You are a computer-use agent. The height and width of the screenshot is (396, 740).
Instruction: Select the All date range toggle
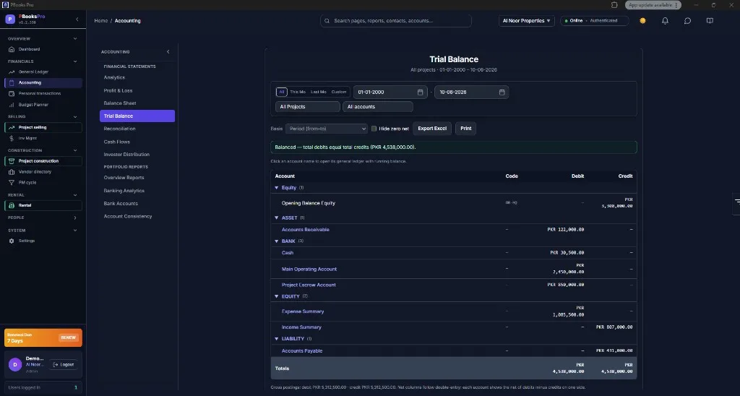tap(281, 92)
